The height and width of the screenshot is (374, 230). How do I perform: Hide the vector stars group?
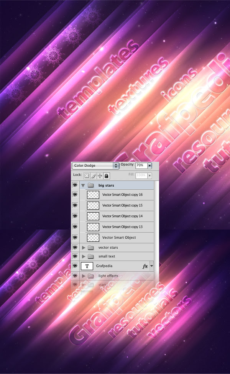(75, 247)
